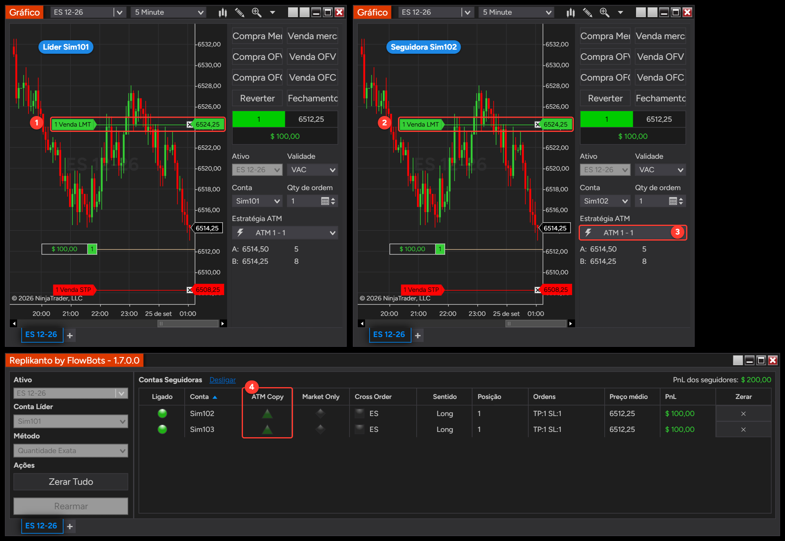Open the 5 Minute interval dropdown in Sim101 chart

click(169, 13)
